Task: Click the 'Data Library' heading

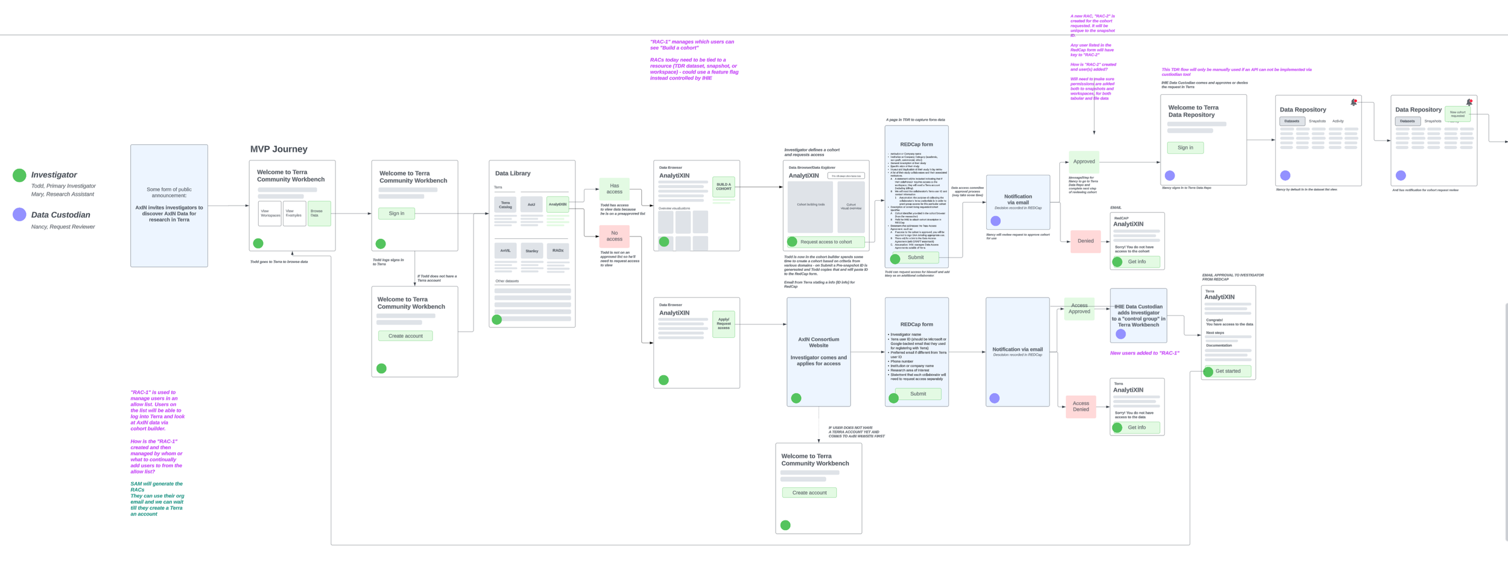Action: tap(513, 174)
